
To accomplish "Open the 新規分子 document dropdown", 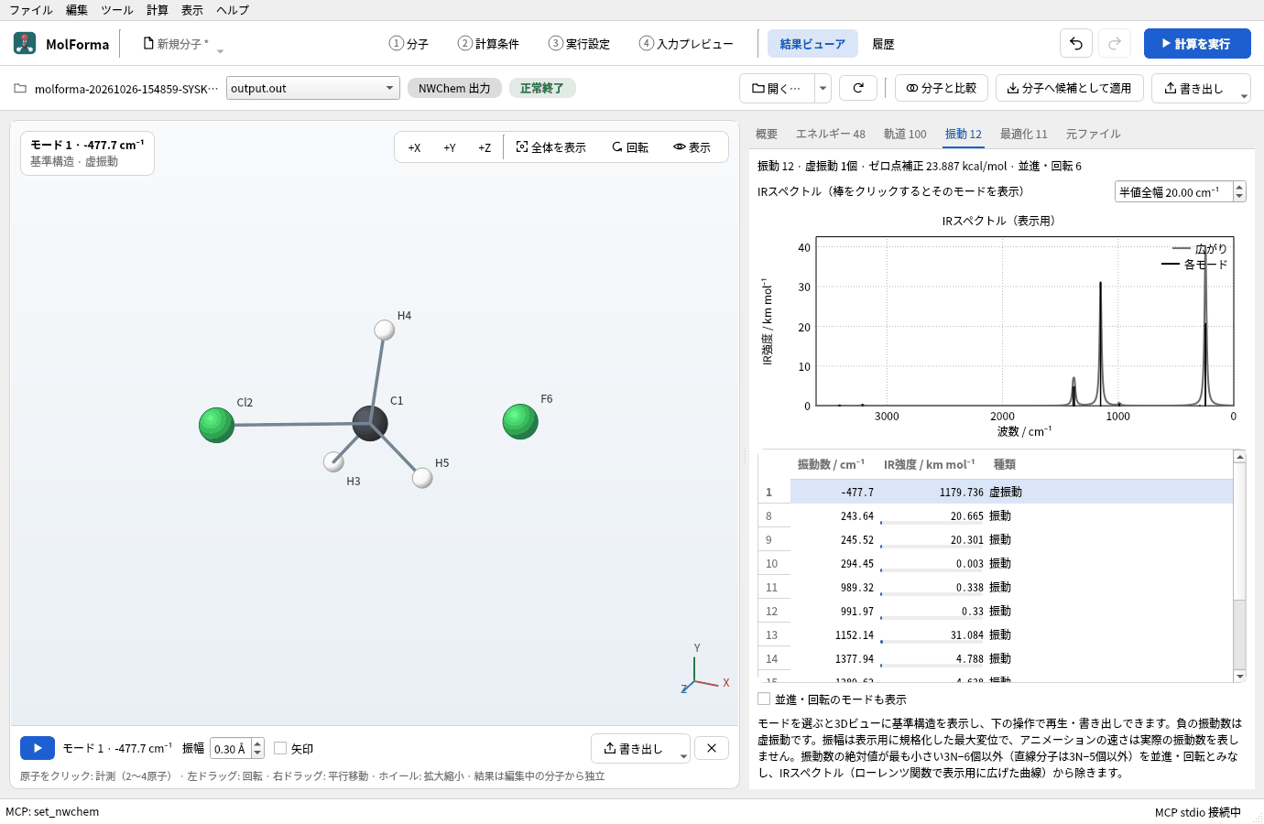I will (181, 44).
